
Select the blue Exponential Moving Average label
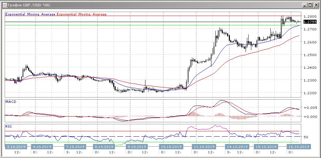[x=30, y=14]
